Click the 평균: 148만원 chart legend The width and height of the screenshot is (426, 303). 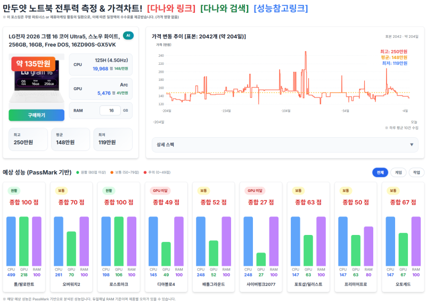[394, 57]
